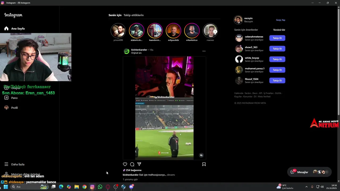The image size is (340, 191).
Task: Switch to Takip ettiklerin tab
Action: tap(134, 15)
